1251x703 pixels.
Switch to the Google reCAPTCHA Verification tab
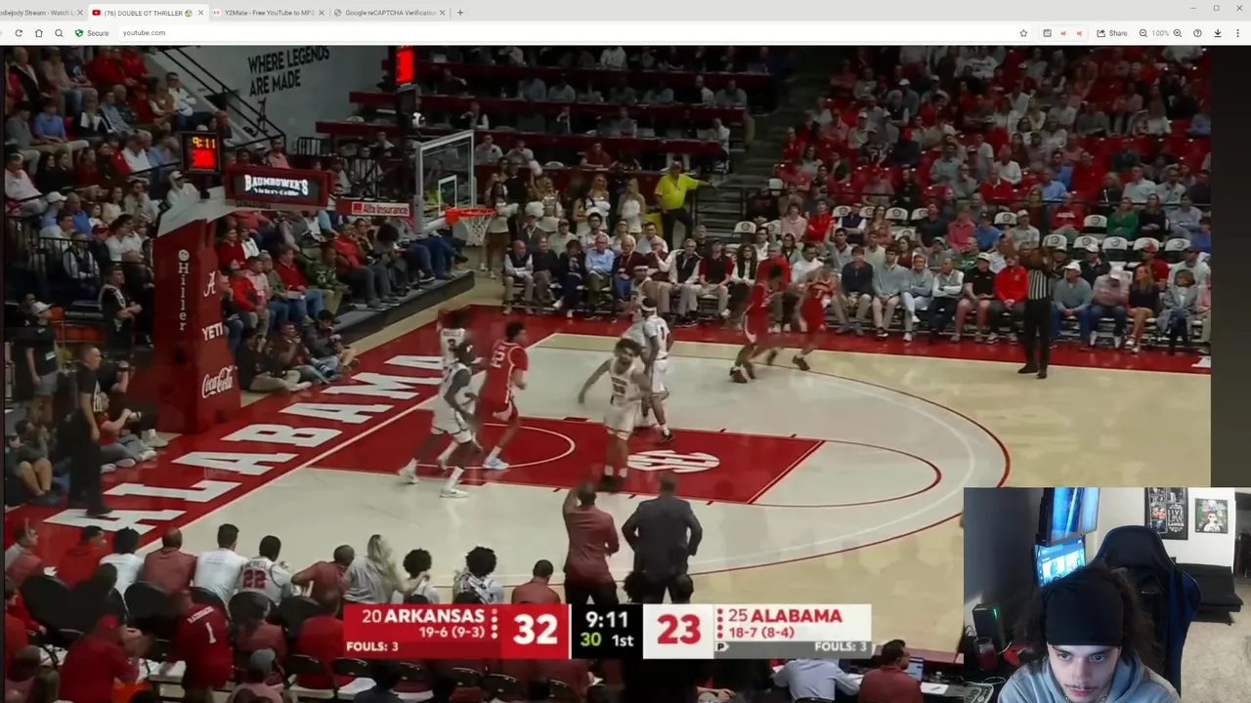pyautogui.click(x=389, y=13)
